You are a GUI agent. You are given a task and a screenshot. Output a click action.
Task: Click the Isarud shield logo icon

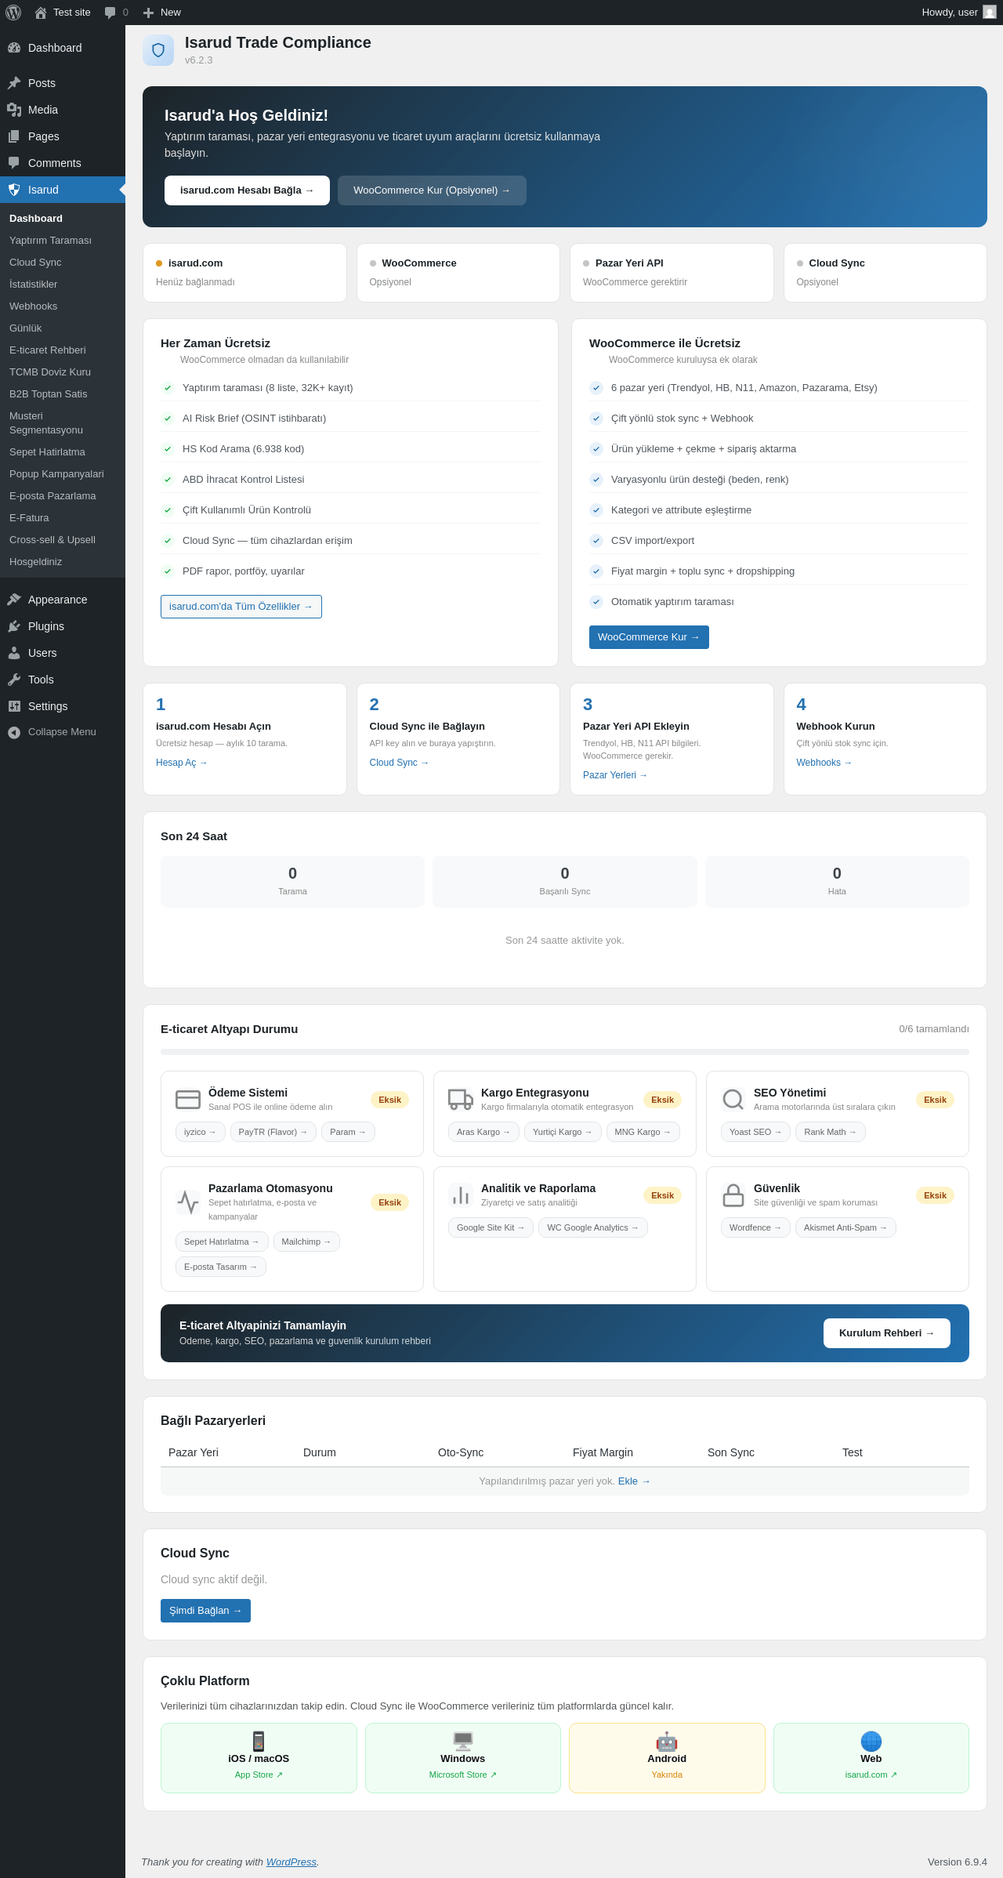[x=158, y=50]
